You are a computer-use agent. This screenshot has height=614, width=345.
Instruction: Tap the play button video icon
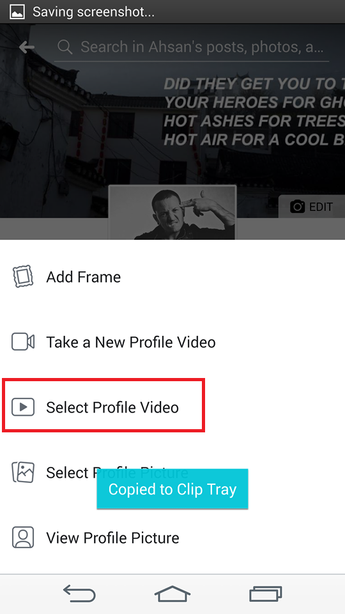click(23, 407)
